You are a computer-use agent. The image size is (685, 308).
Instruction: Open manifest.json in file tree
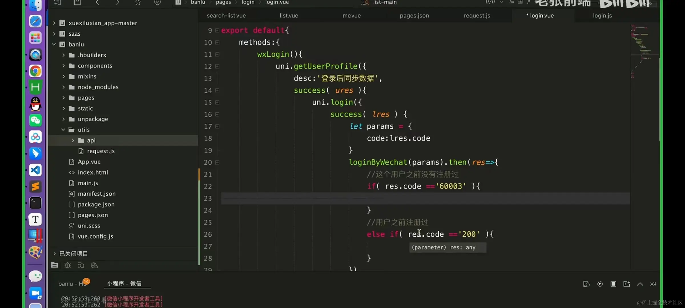click(96, 194)
